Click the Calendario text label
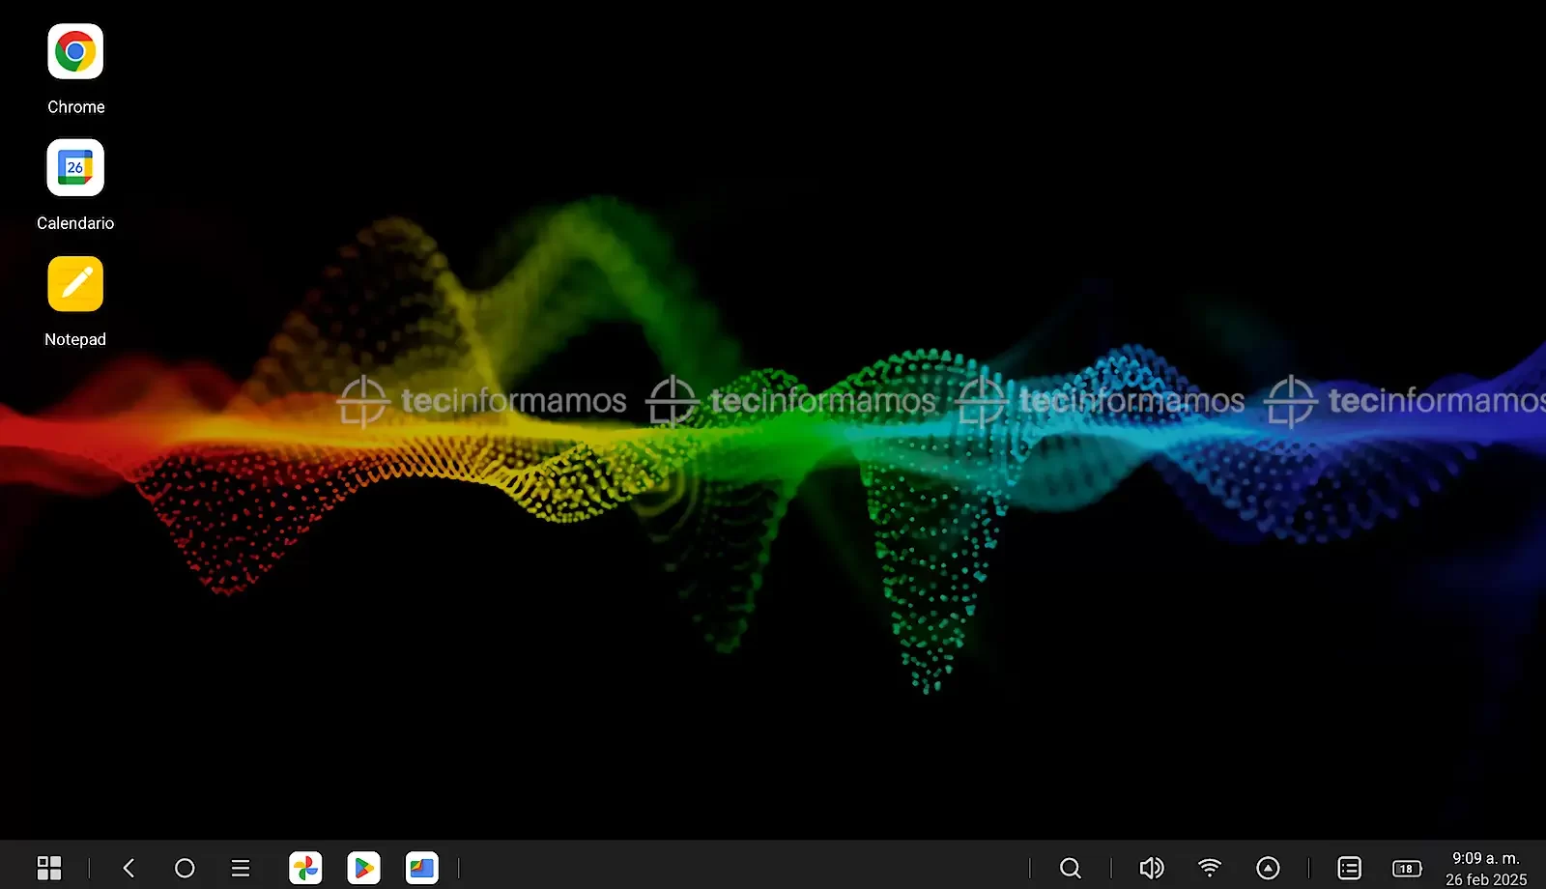Image resolution: width=1546 pixels, height=889 pixels. (75, 223)
